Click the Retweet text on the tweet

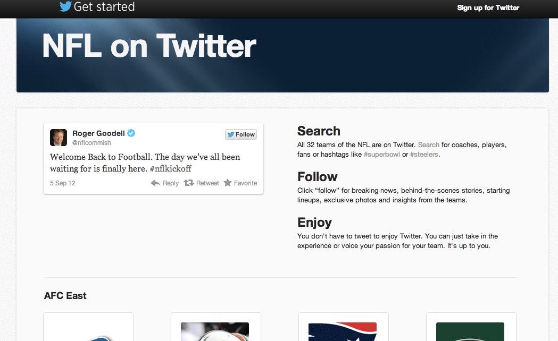click(x=207, y=183)
